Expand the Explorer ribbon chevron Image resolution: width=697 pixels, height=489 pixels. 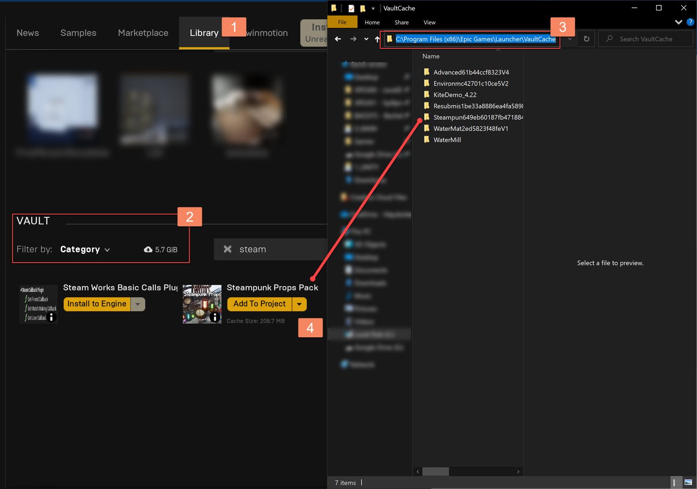tap(678, 22)
